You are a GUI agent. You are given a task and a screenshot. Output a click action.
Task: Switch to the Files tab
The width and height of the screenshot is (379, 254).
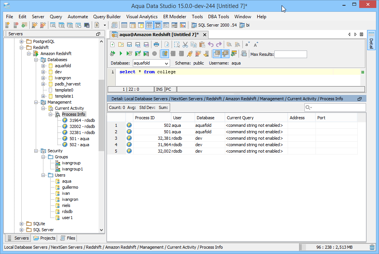[x=68, y=238]
